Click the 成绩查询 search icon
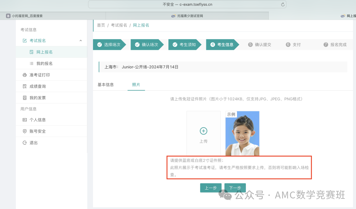Viewport: 356px width, 209px height. pyautogui.click(x=24, y=86)
